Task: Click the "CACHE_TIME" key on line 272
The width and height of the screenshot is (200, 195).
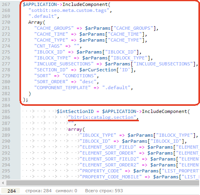Action: 51,34
